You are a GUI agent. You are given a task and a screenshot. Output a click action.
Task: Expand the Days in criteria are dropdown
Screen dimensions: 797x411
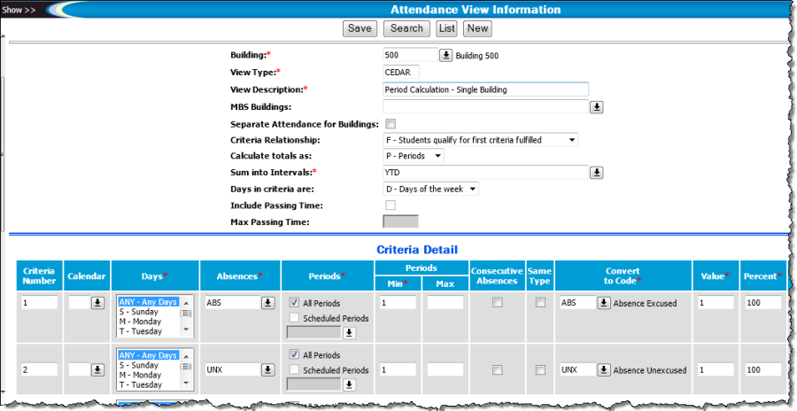430,189
